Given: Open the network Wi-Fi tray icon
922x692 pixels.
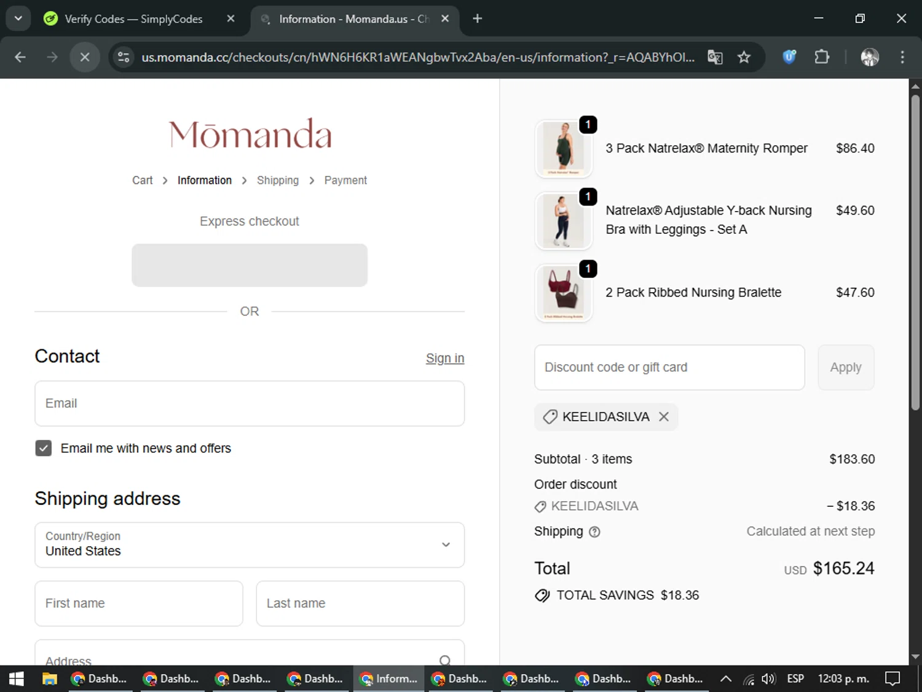Looking at the screenshot, I should pos(749,679).
